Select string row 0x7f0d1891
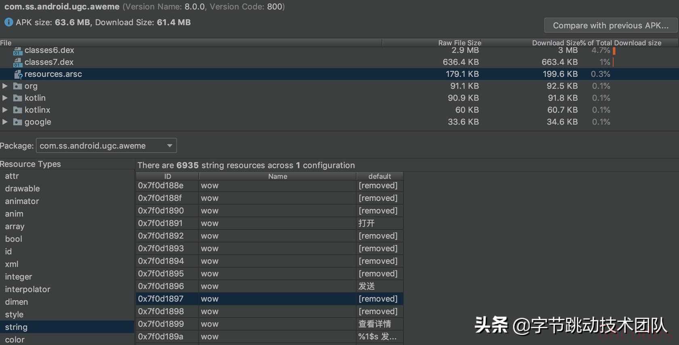The height and width of the screenshot is (345, 679). click(269, 223)
